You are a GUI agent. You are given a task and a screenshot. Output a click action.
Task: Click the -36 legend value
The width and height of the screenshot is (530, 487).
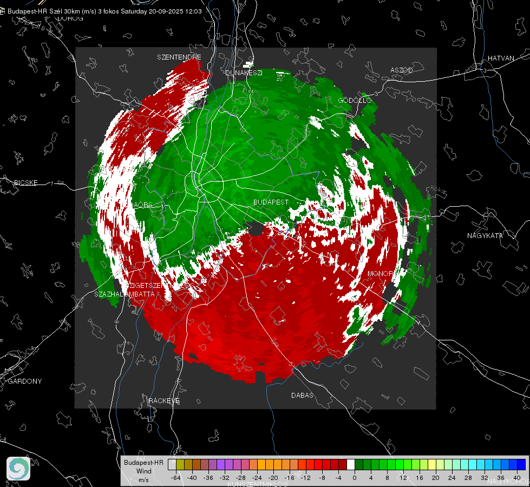[x=208, y=478]
